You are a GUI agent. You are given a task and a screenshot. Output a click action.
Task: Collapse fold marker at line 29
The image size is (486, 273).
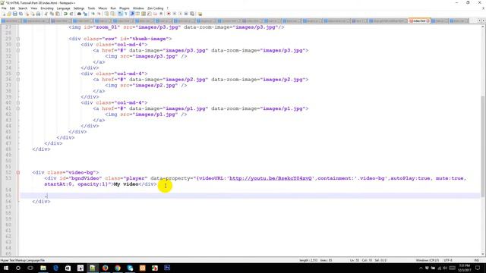pyautogui.click(x=18, y=39)
